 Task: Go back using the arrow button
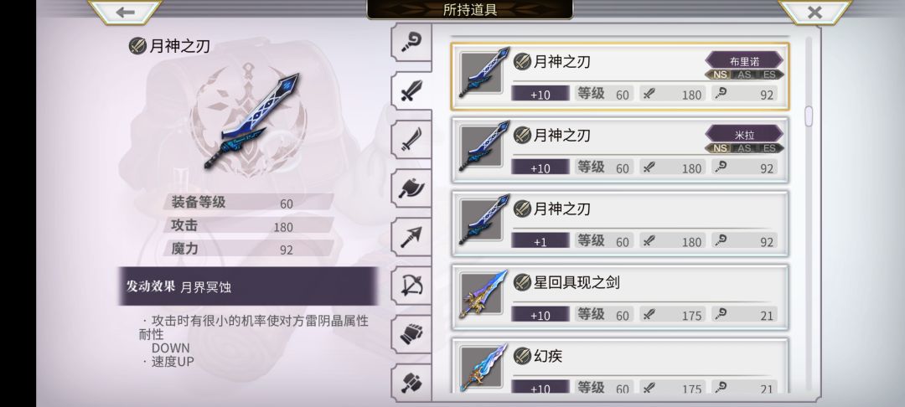pyautogui.click(x=125, y=12)
